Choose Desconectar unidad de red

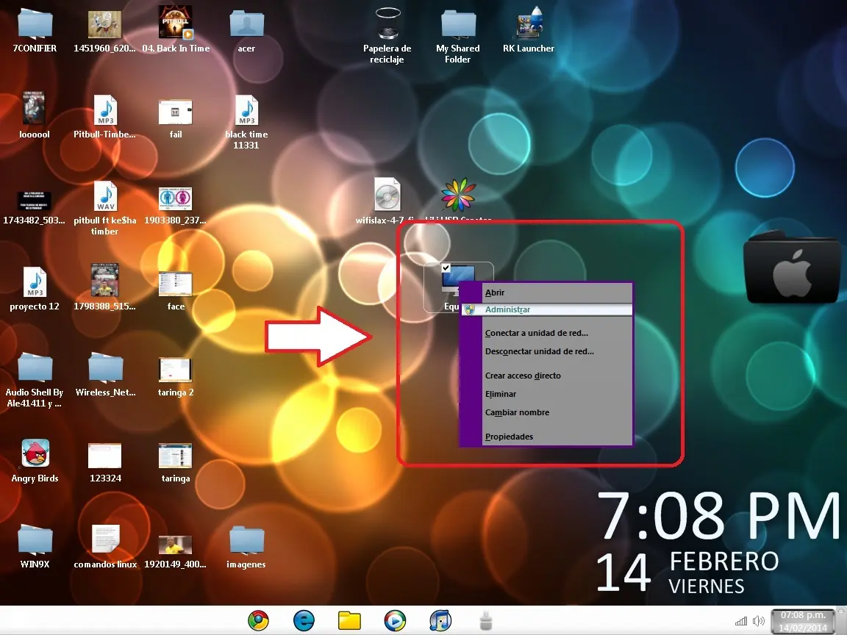pyautogui.click(x=546, y=351)
